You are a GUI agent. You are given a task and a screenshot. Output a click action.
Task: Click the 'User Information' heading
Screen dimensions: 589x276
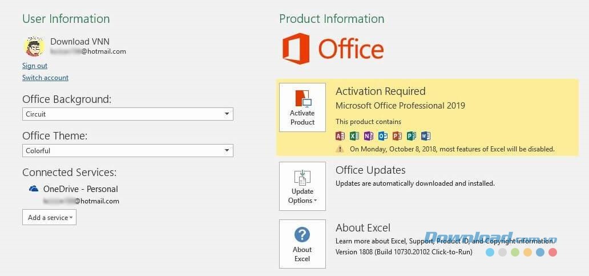(x=66, y=19)
